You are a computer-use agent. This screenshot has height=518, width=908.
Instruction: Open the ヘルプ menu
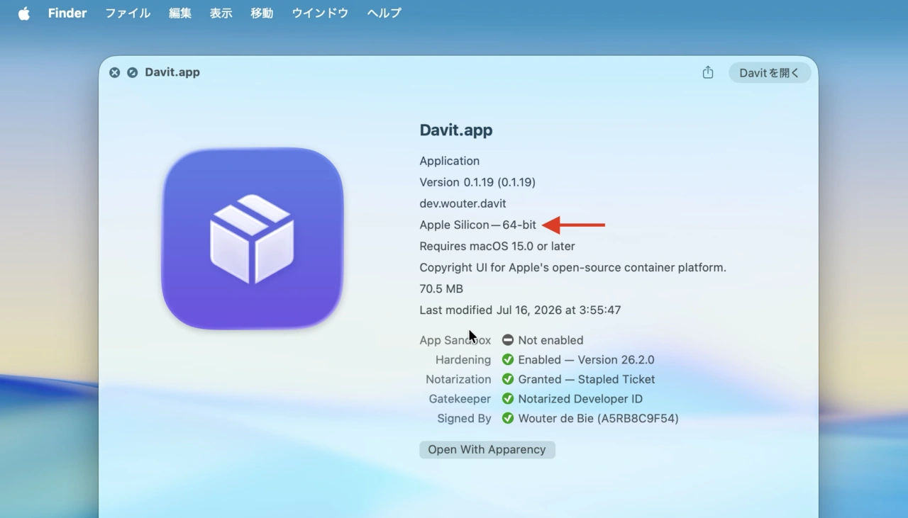click(x=384, y=13)
